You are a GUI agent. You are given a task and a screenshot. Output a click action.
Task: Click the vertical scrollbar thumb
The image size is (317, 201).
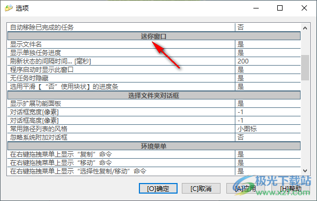(305, 68)
